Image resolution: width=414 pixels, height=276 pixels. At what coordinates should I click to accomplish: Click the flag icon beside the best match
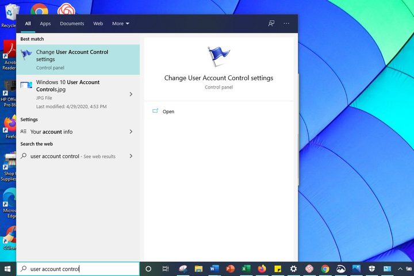point(26,55)
